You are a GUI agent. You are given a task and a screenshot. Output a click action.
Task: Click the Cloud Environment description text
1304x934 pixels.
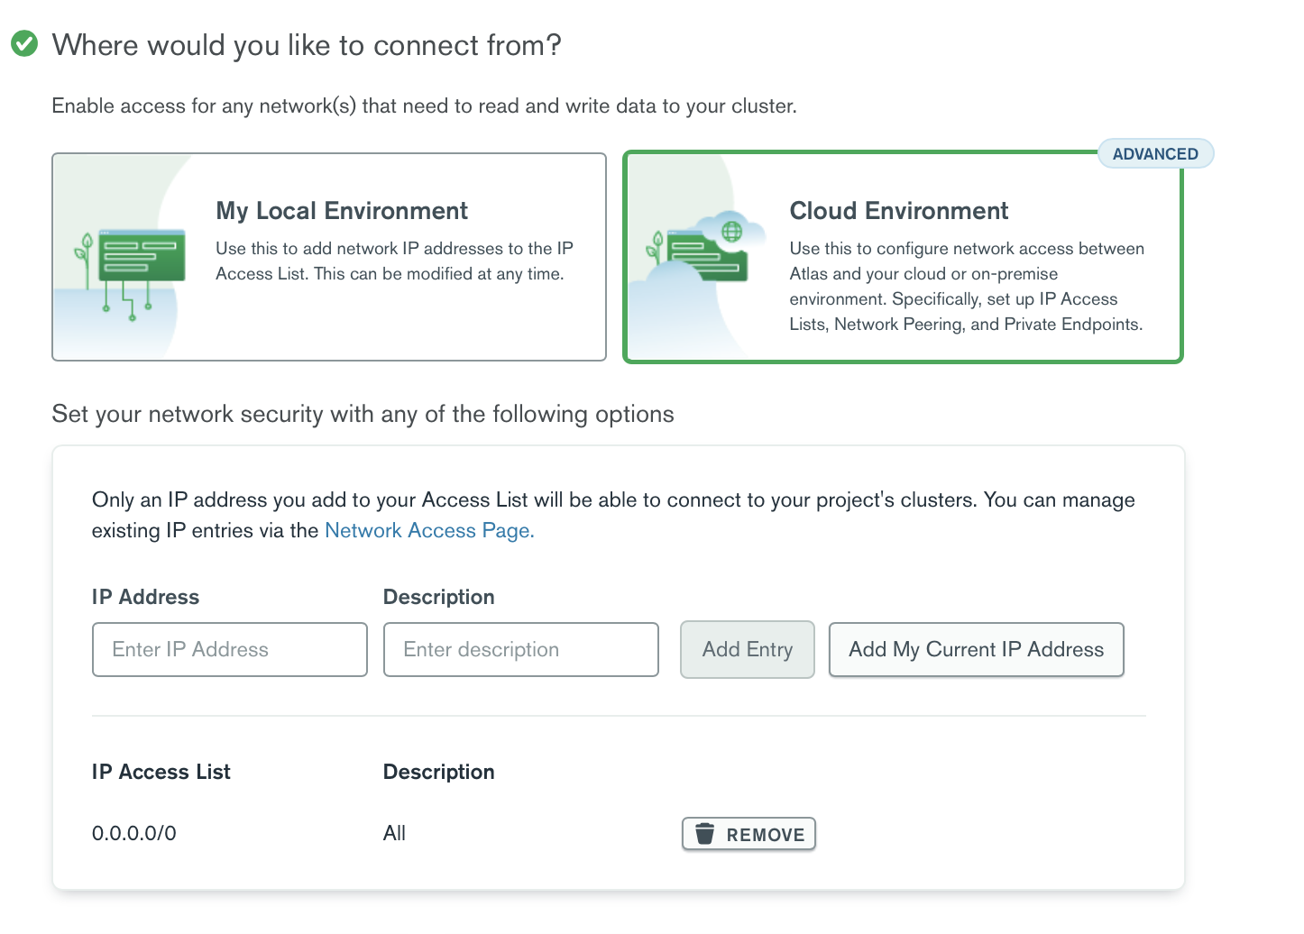coord(967,286)
